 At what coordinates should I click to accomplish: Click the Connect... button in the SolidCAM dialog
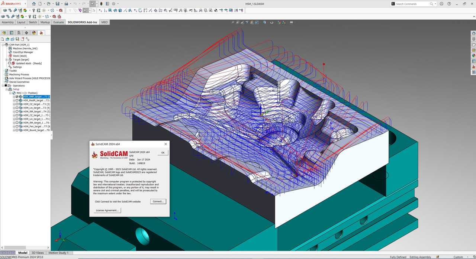pos(158,201)
